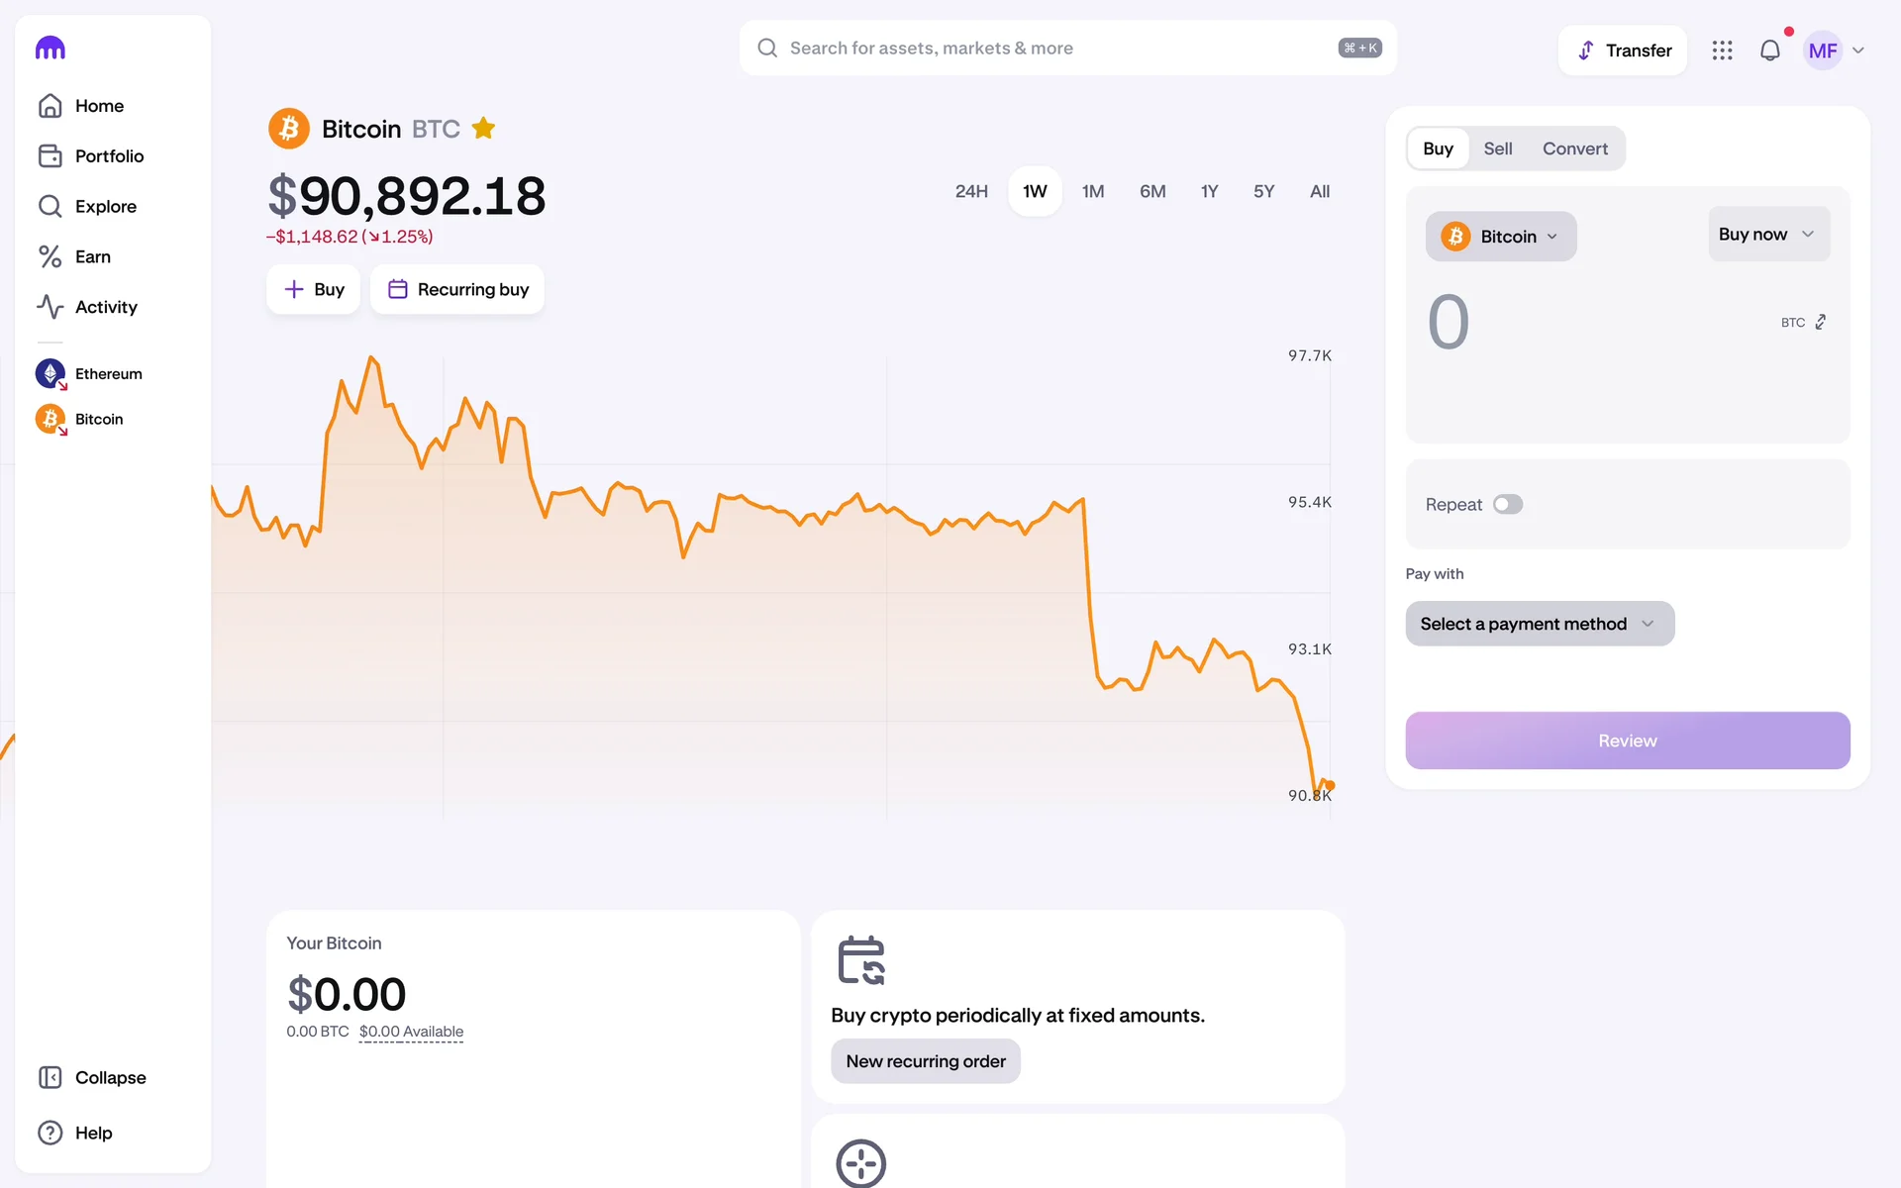Switch chart range to 1M
Image resolution: width=1901 pixels, height=1188 pixels.
click(1092, 191)
